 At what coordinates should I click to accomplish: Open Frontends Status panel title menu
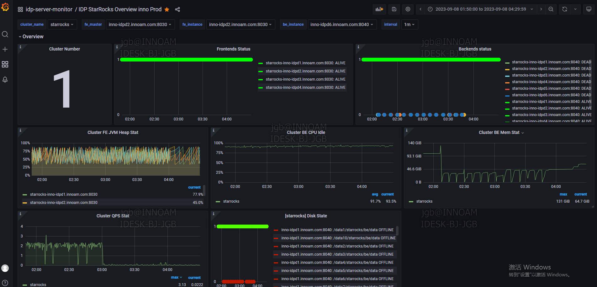(234, 49)
